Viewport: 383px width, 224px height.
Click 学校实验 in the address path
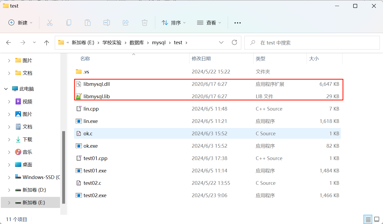112,43
